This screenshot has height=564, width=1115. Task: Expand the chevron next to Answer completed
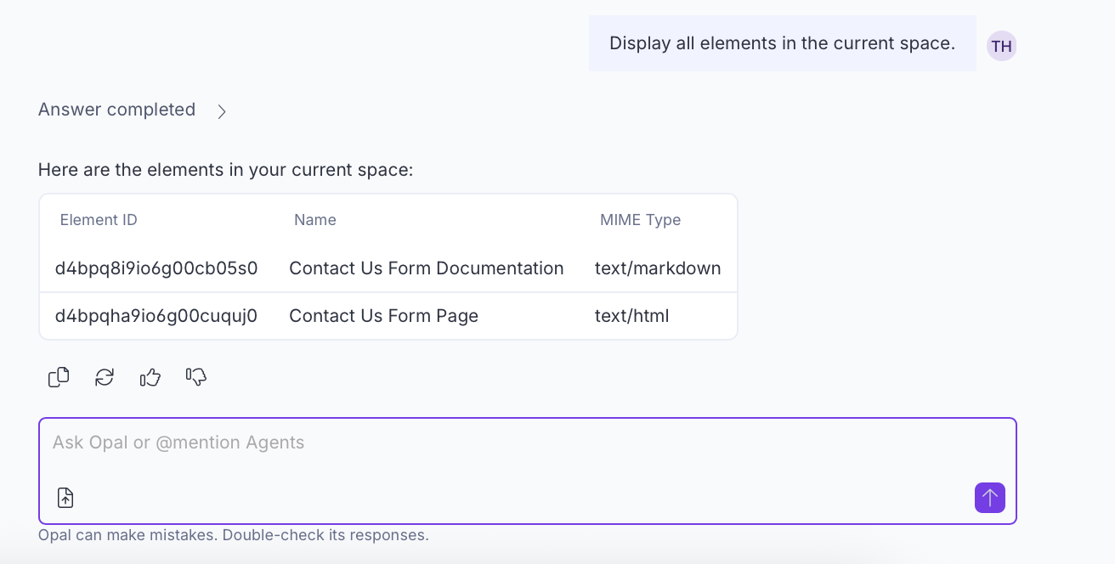(222, 111)
